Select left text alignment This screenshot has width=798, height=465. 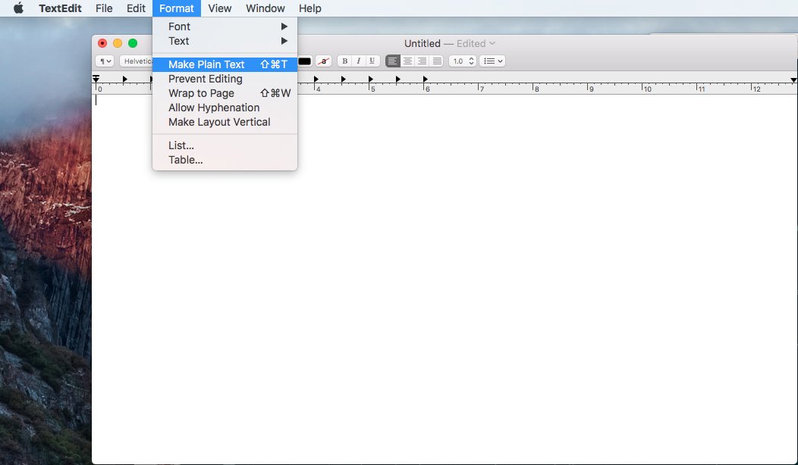pyautogui.click(x=392, y=61)
